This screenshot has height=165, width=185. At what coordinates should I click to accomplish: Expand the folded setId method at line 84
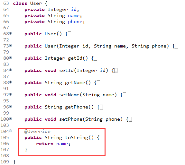(x=11, y=70)
